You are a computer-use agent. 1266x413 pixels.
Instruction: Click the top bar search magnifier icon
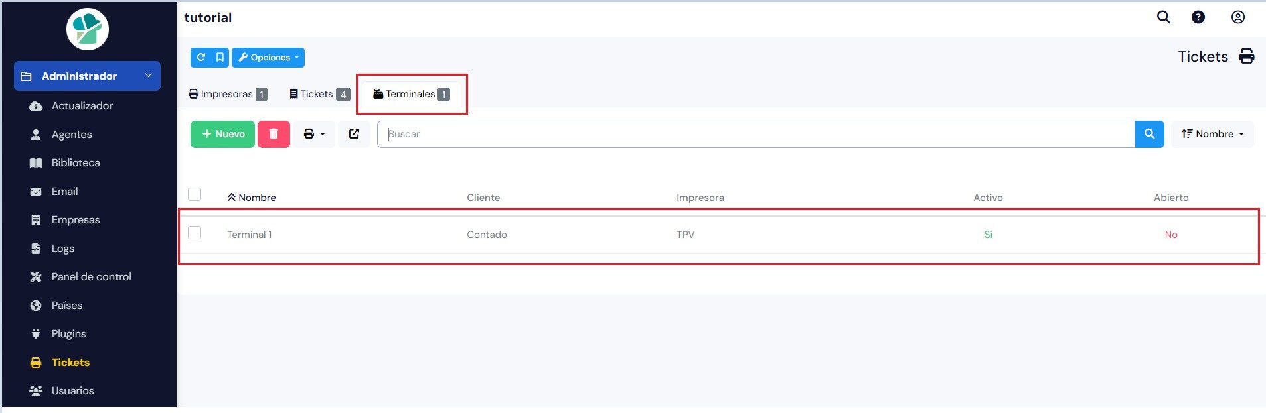click(1163, 17)
